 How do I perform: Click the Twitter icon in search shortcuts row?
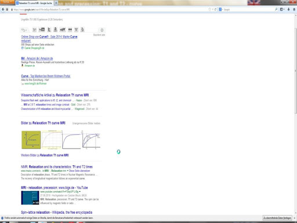pos(49,30)
